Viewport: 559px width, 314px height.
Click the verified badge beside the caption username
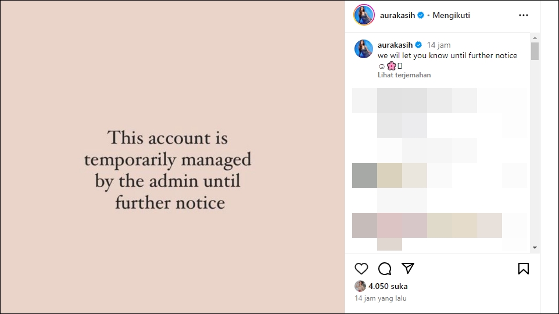coord(419,45)
